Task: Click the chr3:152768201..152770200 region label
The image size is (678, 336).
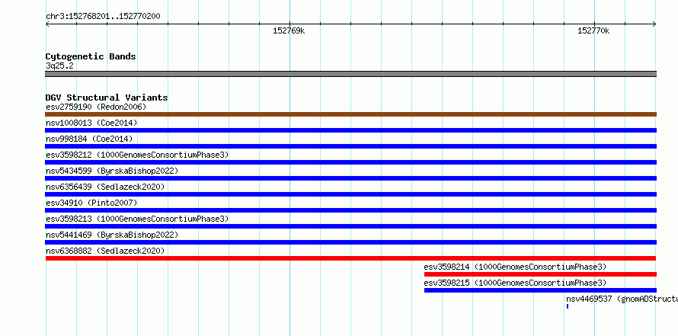Action: pos(103,17)
